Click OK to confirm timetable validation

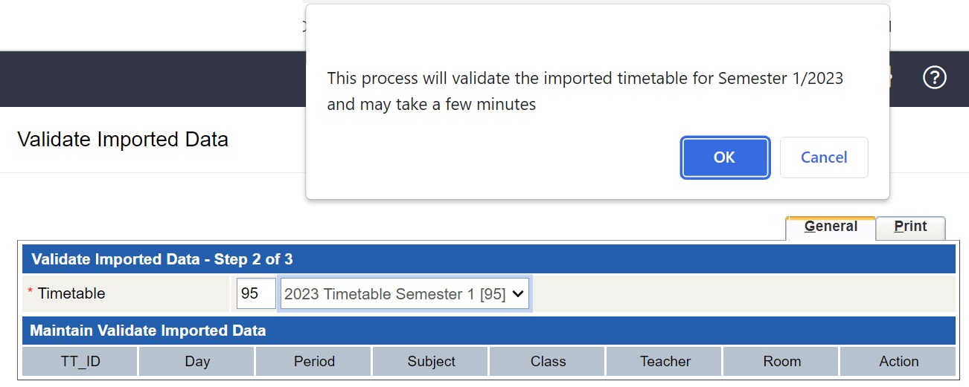(x=724, y=157)
